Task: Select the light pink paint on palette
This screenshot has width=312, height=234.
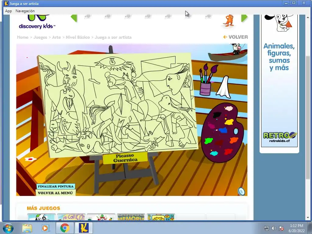Action: (x=229, y=108)
